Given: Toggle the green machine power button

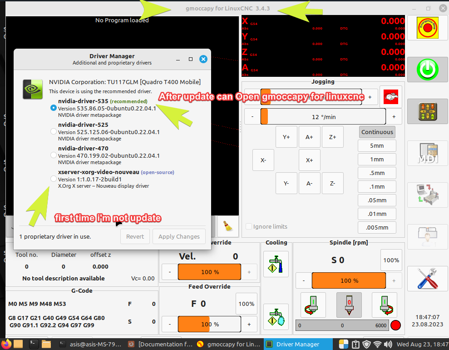Looking at the screenshot, I should [427, 70].
